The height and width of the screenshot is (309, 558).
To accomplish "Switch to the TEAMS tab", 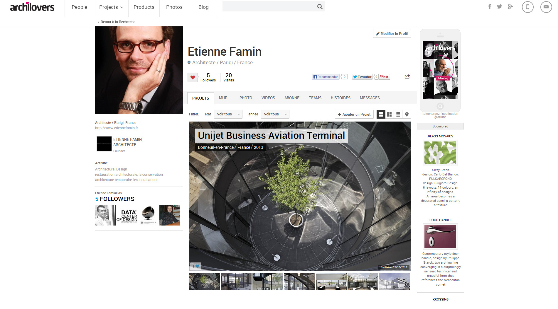I will click(x=315, y=98).
